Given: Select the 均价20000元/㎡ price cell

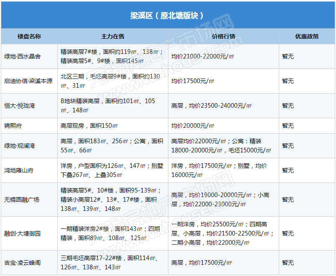Looking at the screenshot, I should (193, 126).
